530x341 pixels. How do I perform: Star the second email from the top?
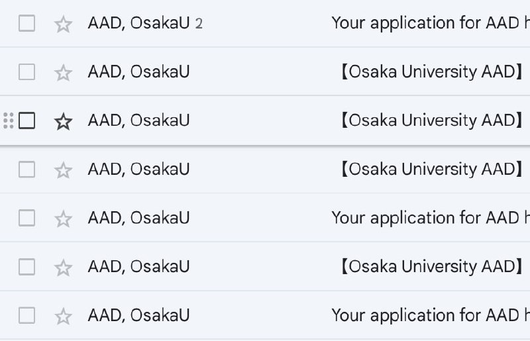63,72
